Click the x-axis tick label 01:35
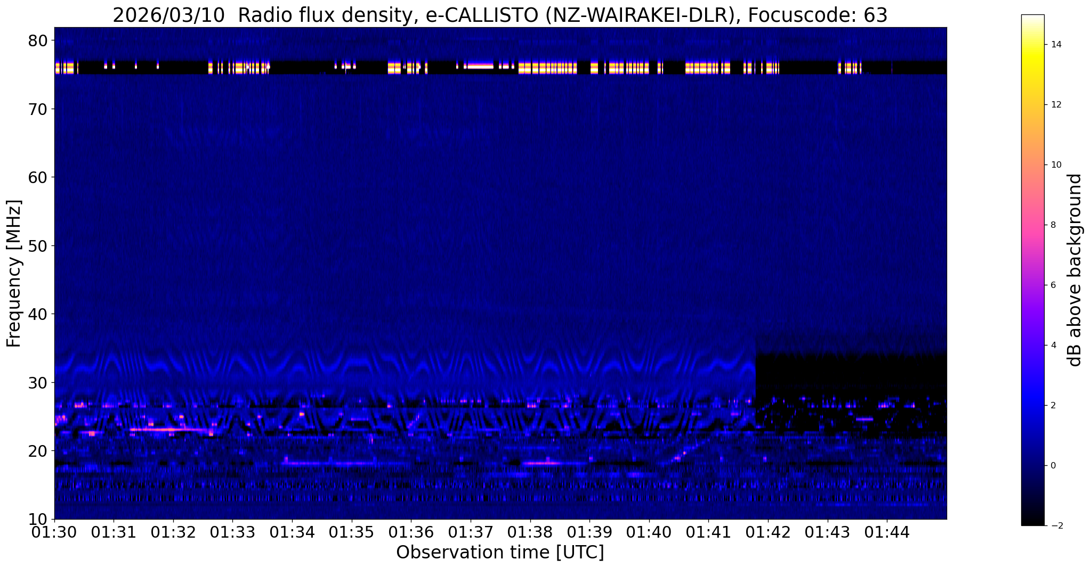Viewport: 1091px width, 568px height. 352,532
